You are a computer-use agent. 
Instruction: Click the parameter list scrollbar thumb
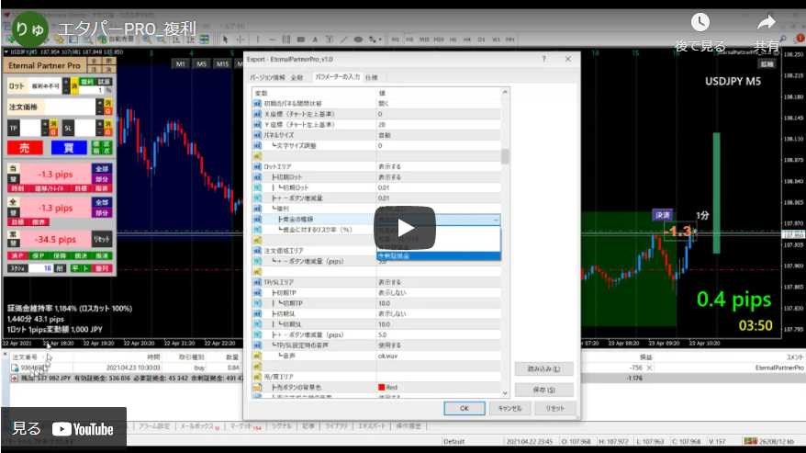click(x=505, y=156)
